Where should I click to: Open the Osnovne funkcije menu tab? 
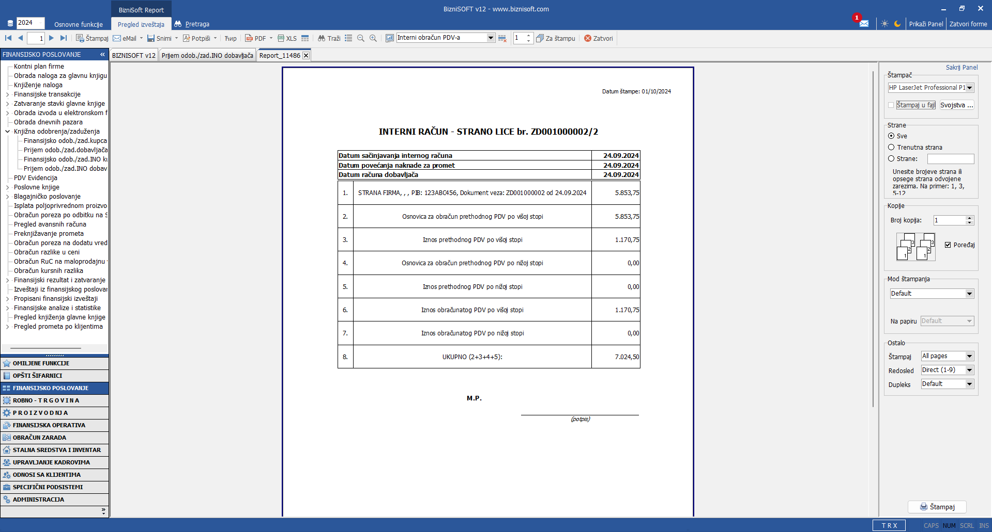79,24
